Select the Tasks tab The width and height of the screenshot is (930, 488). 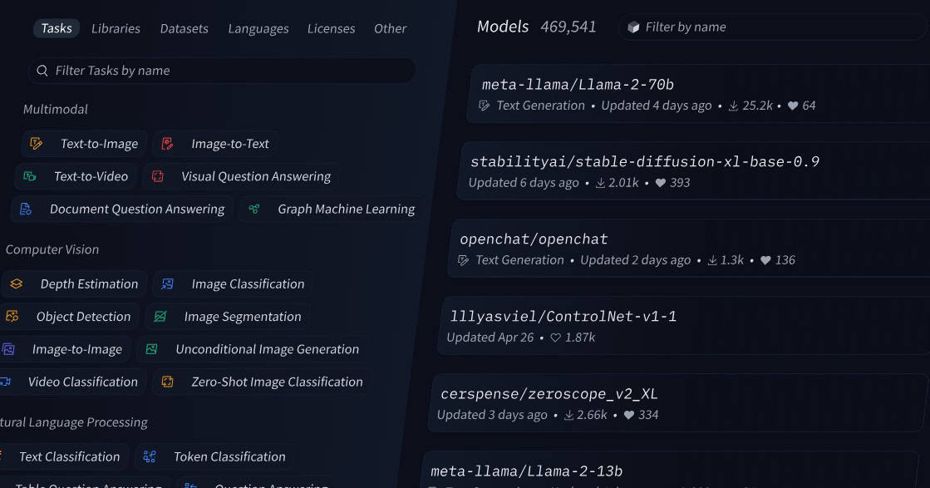click(x=57, y=28)
